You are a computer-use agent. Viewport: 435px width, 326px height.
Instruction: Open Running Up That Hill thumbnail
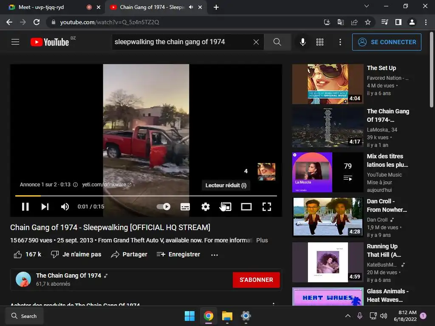(x=328, y=262)
